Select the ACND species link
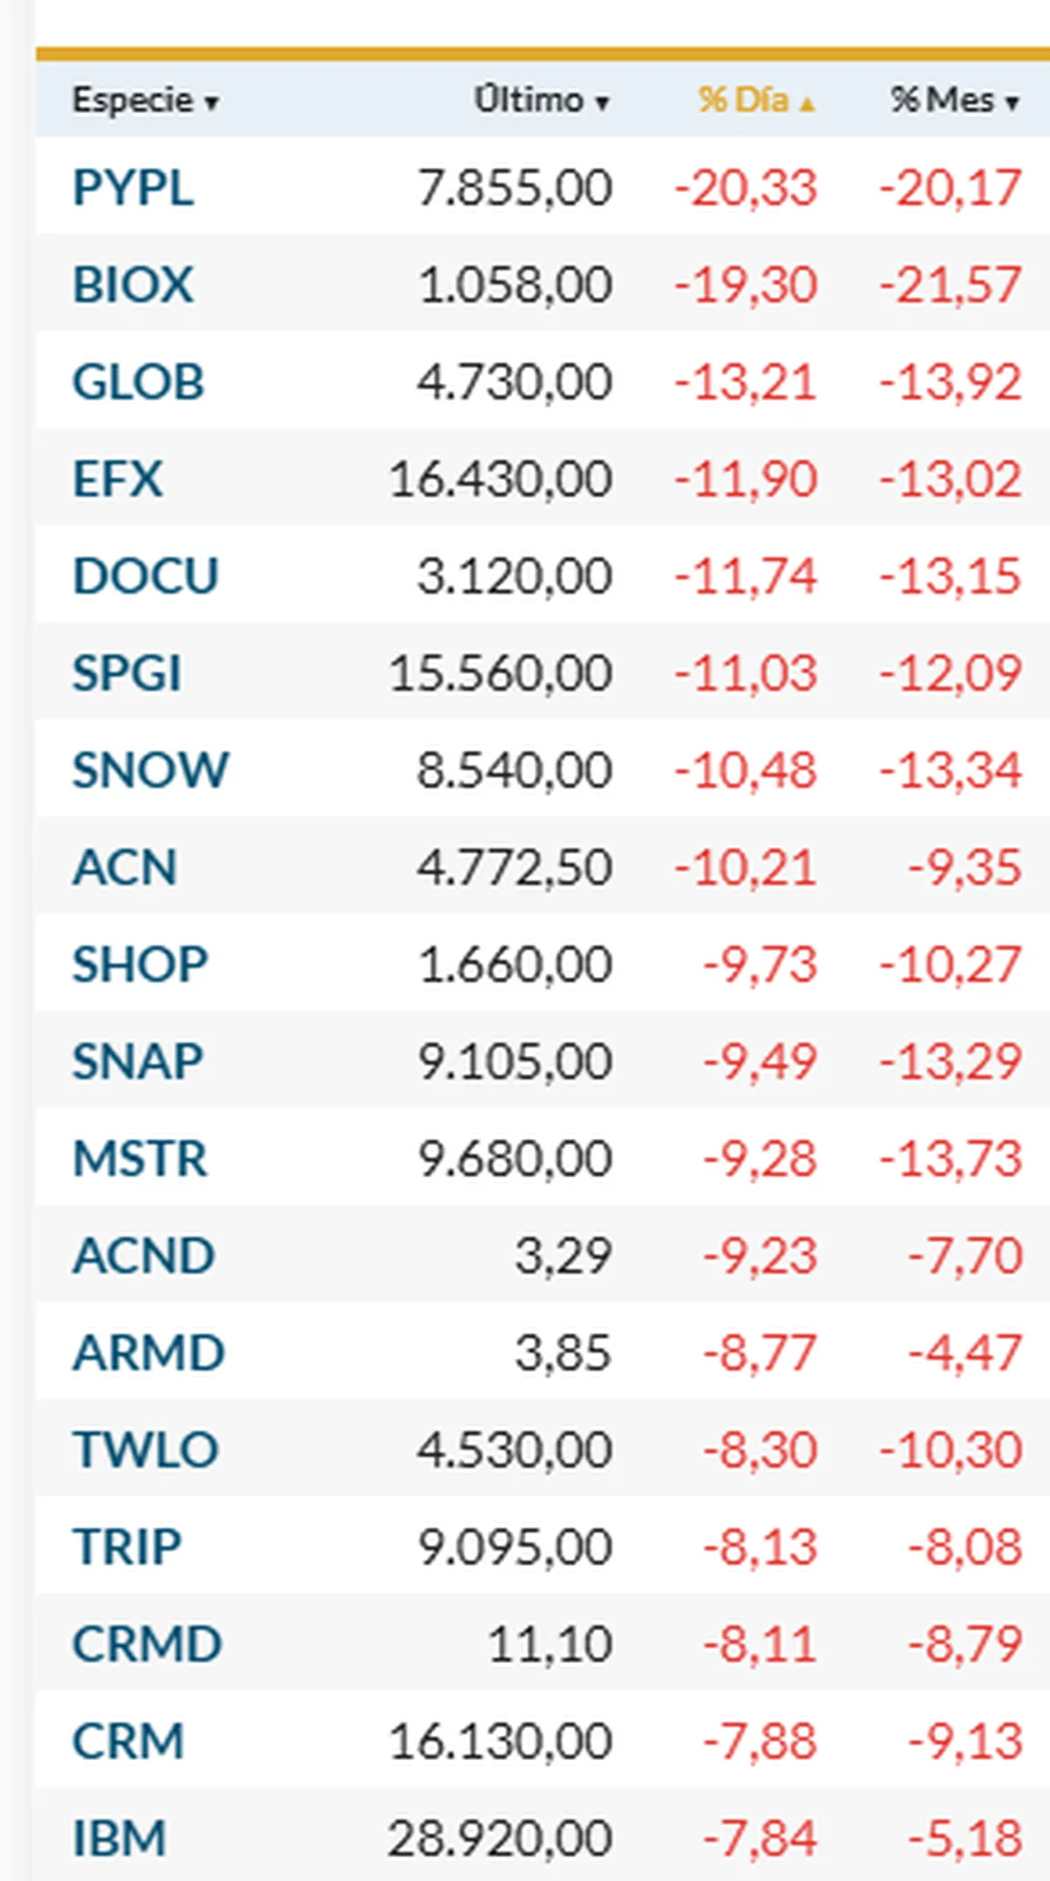 (143, 1257)
